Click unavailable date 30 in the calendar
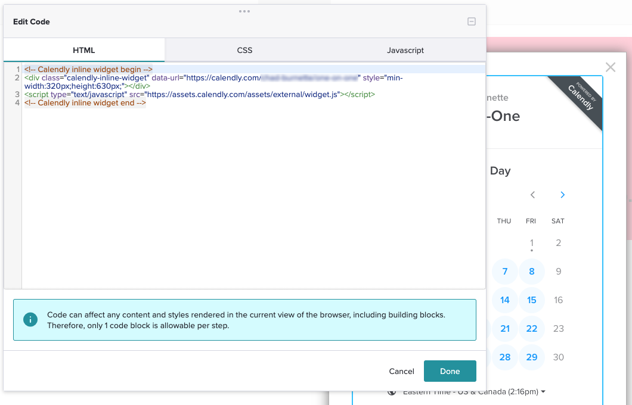The width and height of the screenshot is (632, 405). [x=558, y=357]
